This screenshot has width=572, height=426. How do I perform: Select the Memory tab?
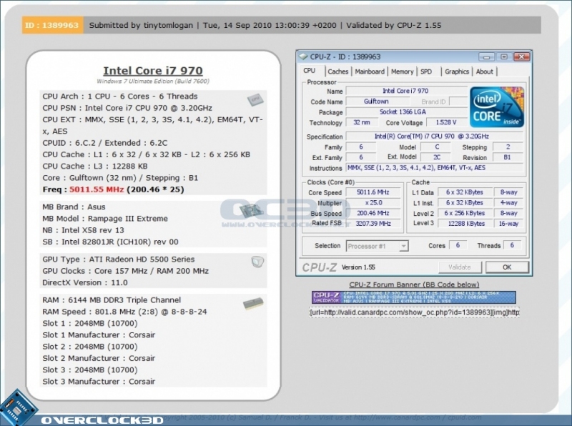tap(402, 71)
